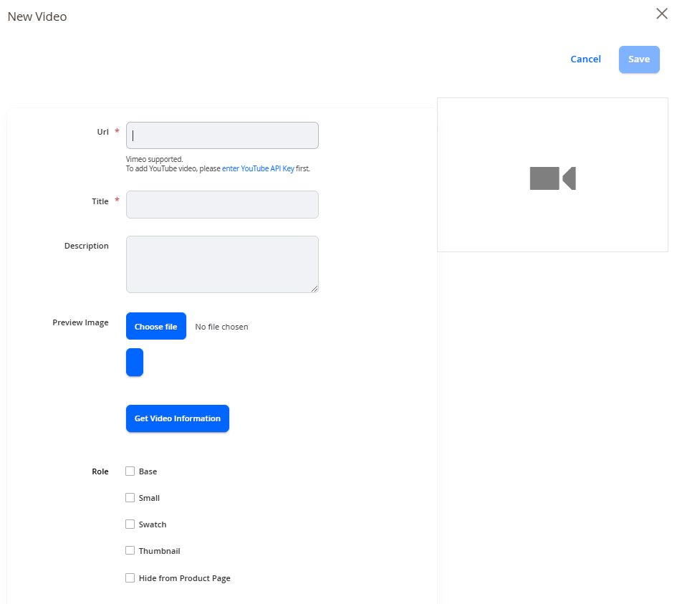Close the New Video dialog

pyautogui.click(x=661, y=14)
